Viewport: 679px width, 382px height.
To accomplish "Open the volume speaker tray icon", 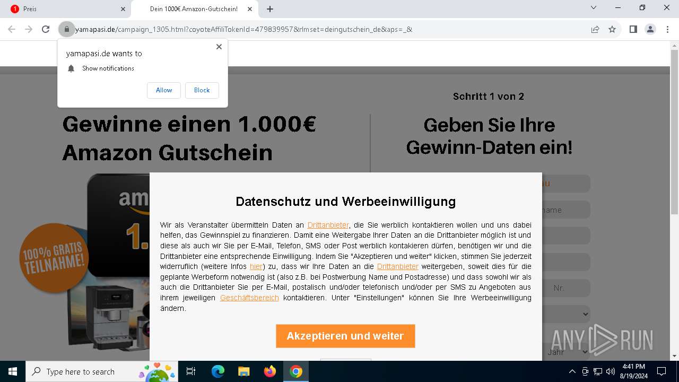I will 610,371.
